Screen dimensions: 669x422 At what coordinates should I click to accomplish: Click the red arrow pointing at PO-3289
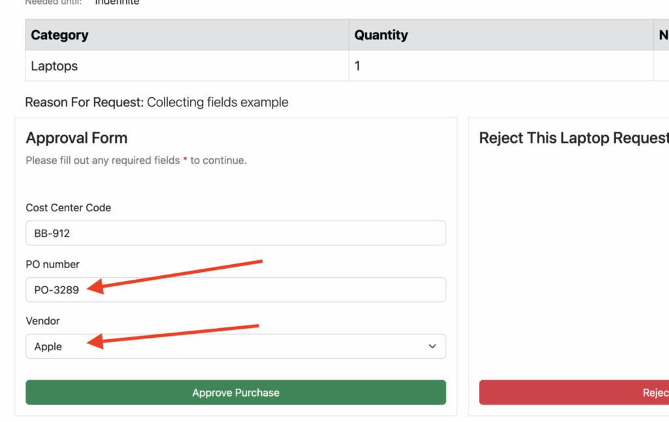click(176, 275)
